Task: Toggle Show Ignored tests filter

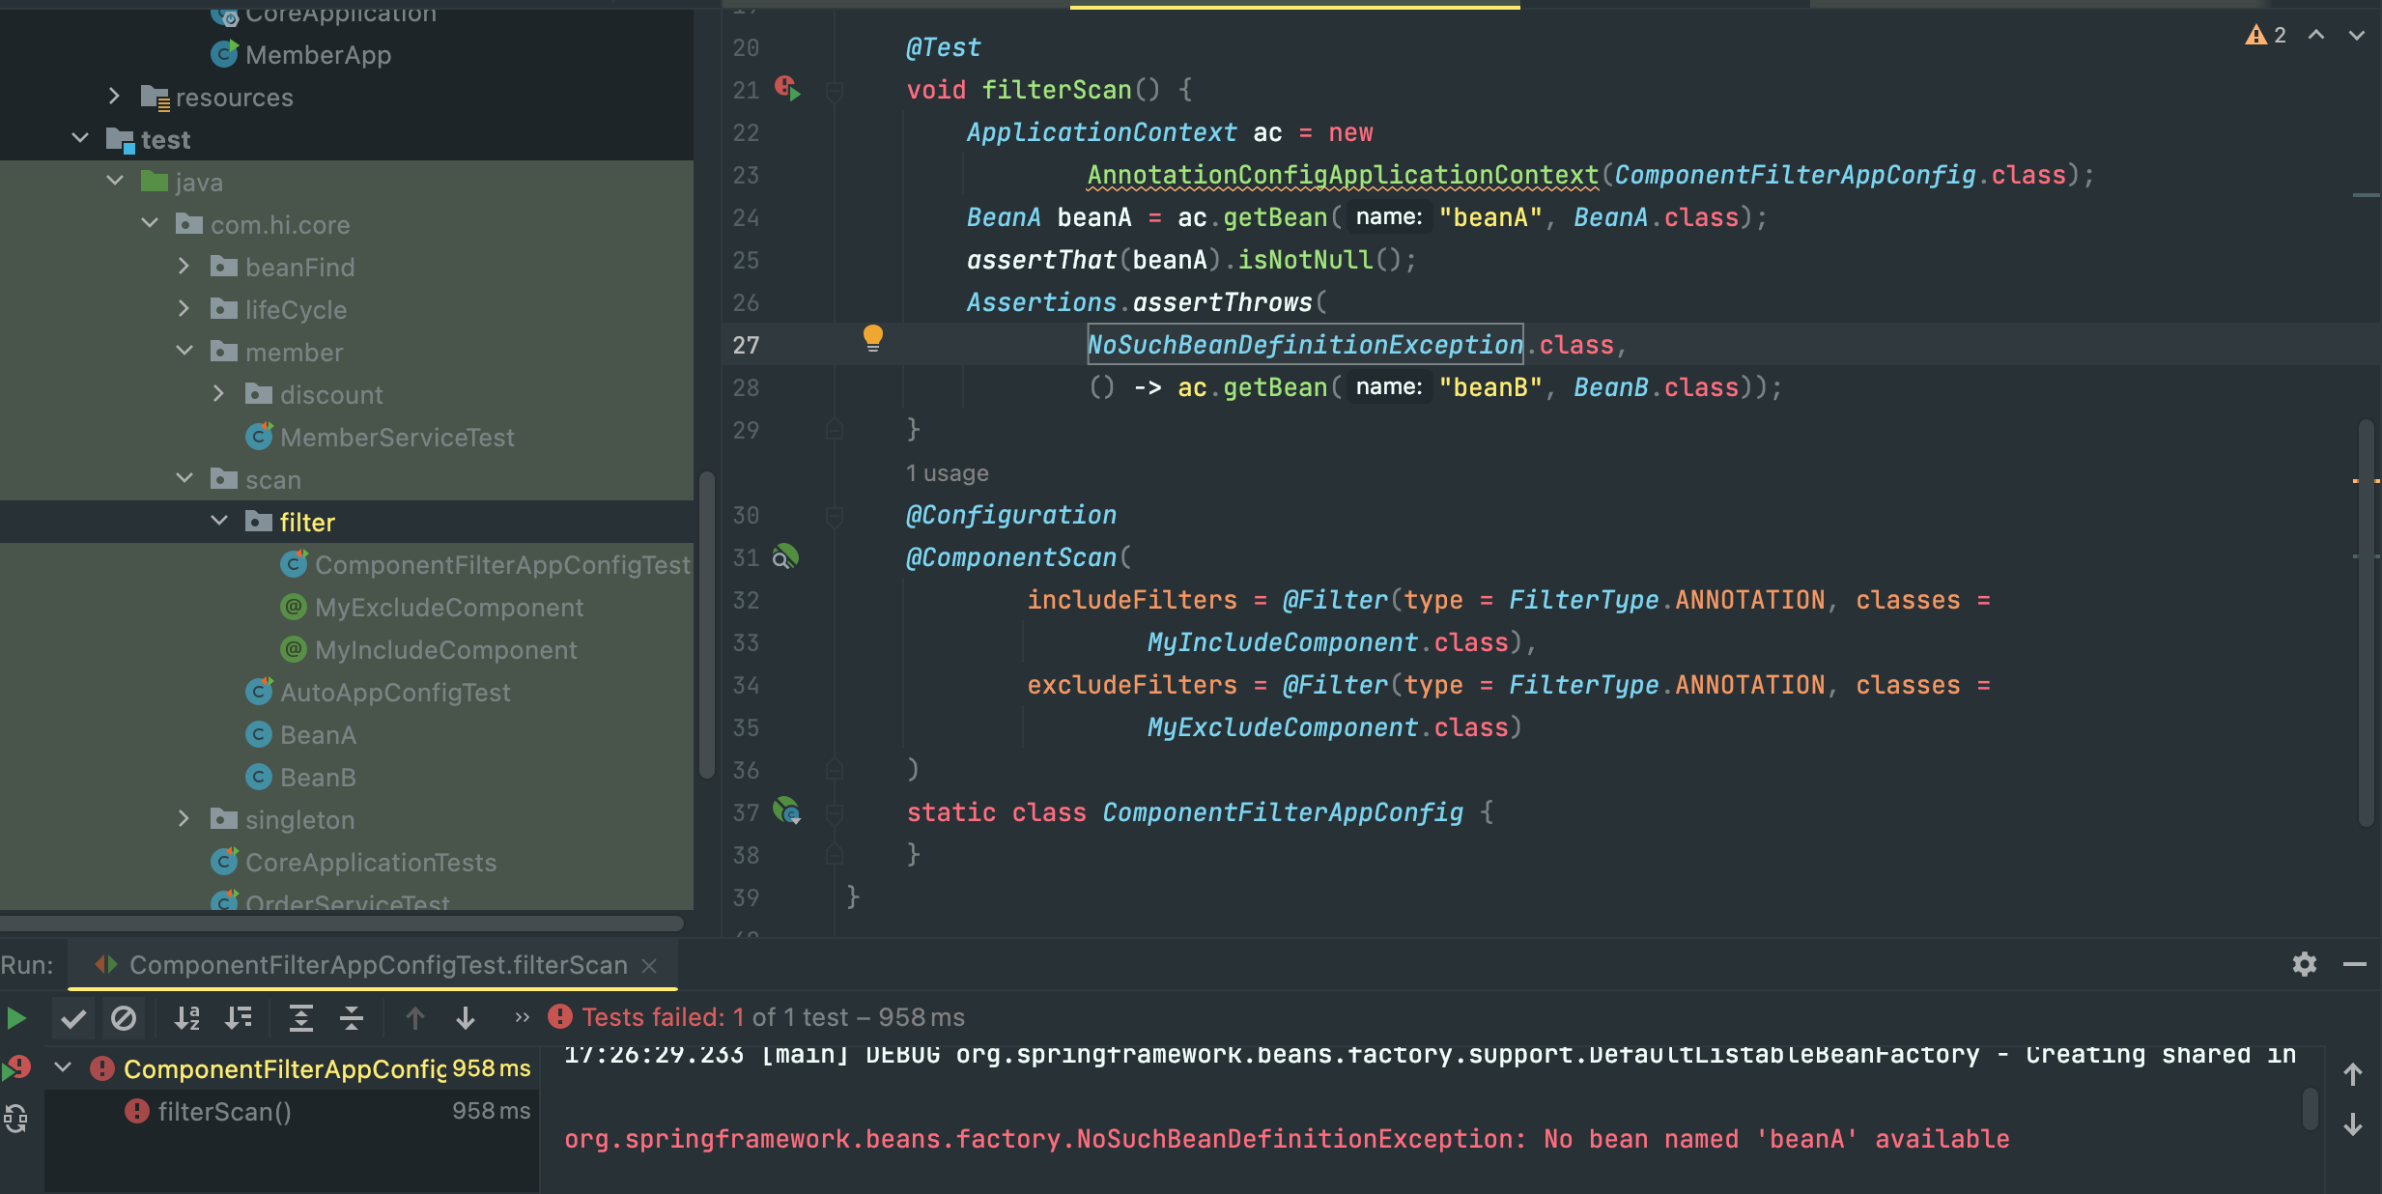Action: (x=124, y=1018)
